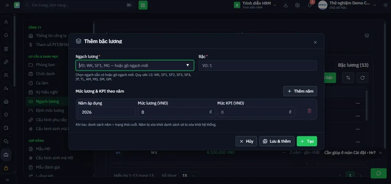
Task: Click the green Tạo button
Action: click(307, 141)
